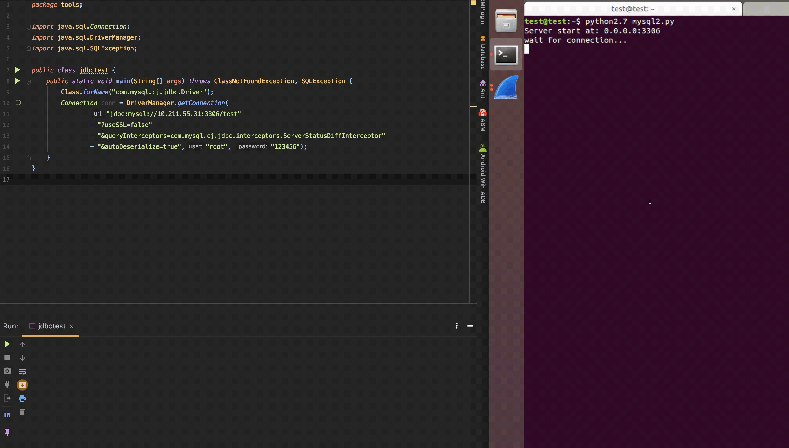789x448 pixels.
Task: Collapse the main method fold on line 8
Action: (29, 81)
